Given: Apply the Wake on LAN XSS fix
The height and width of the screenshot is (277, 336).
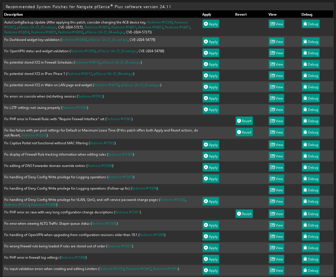Looking at the screenshot, I should [x=211, y=87].
